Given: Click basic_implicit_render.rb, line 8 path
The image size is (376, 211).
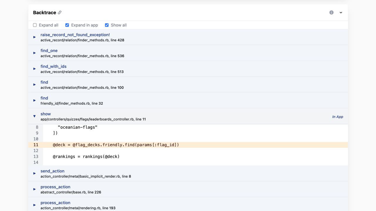Looking at the screenshot, I should pyautogui.click(x=86, y=176).
